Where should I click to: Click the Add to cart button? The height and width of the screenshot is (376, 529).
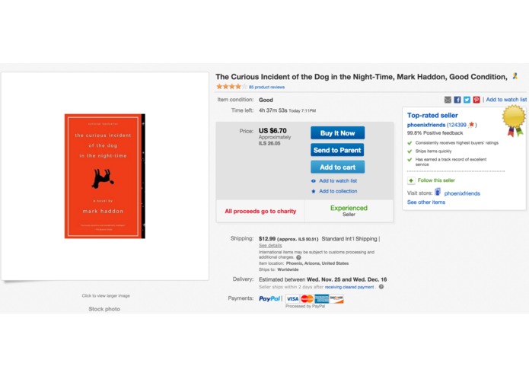[337, 167]
